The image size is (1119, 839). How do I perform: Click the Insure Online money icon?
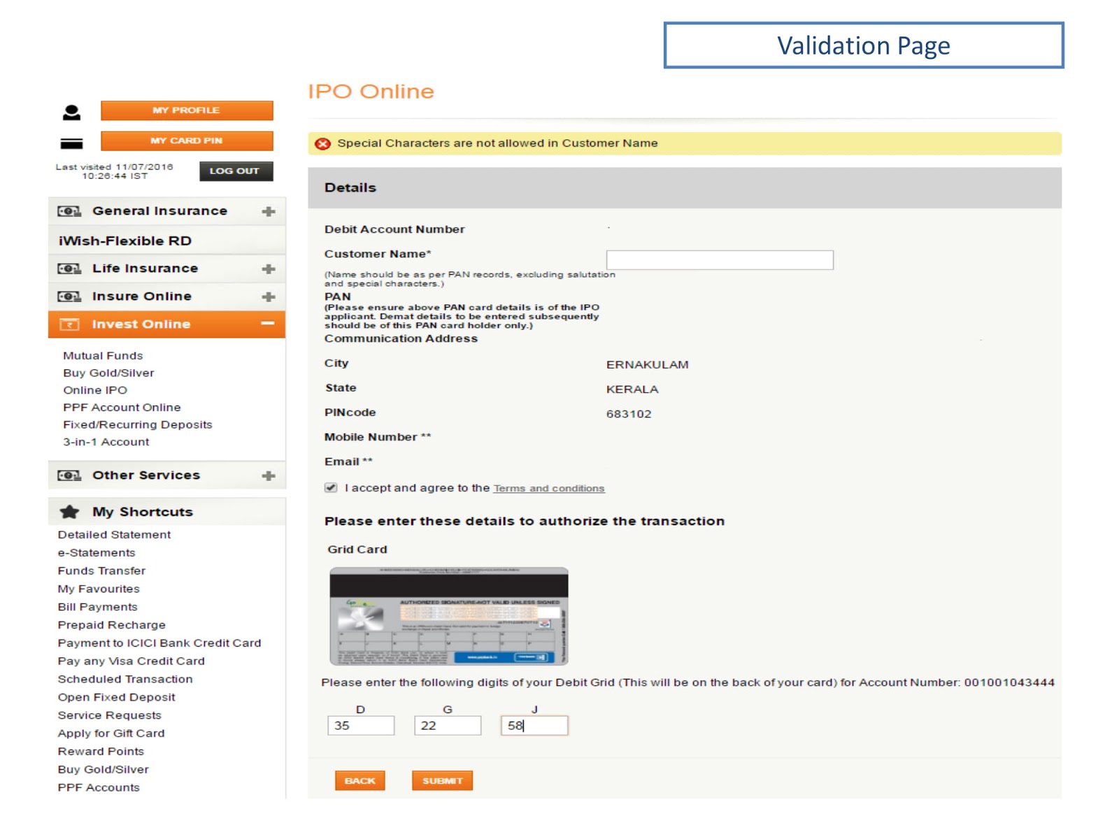(69, 296)
